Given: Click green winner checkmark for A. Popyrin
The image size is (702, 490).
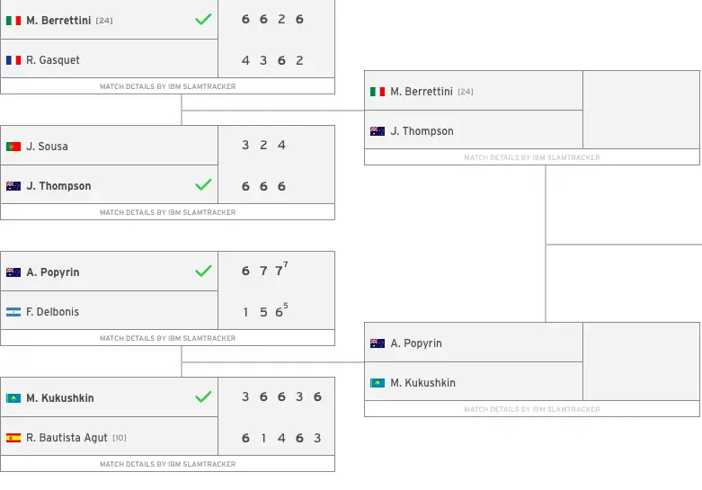Looking at the screenshot, I should (x=203, y=271).
